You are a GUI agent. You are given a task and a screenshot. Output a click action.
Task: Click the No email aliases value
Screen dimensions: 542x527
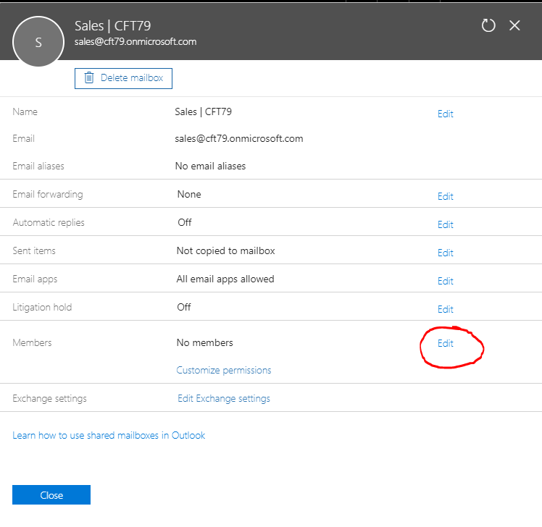[x=210, y=166]
